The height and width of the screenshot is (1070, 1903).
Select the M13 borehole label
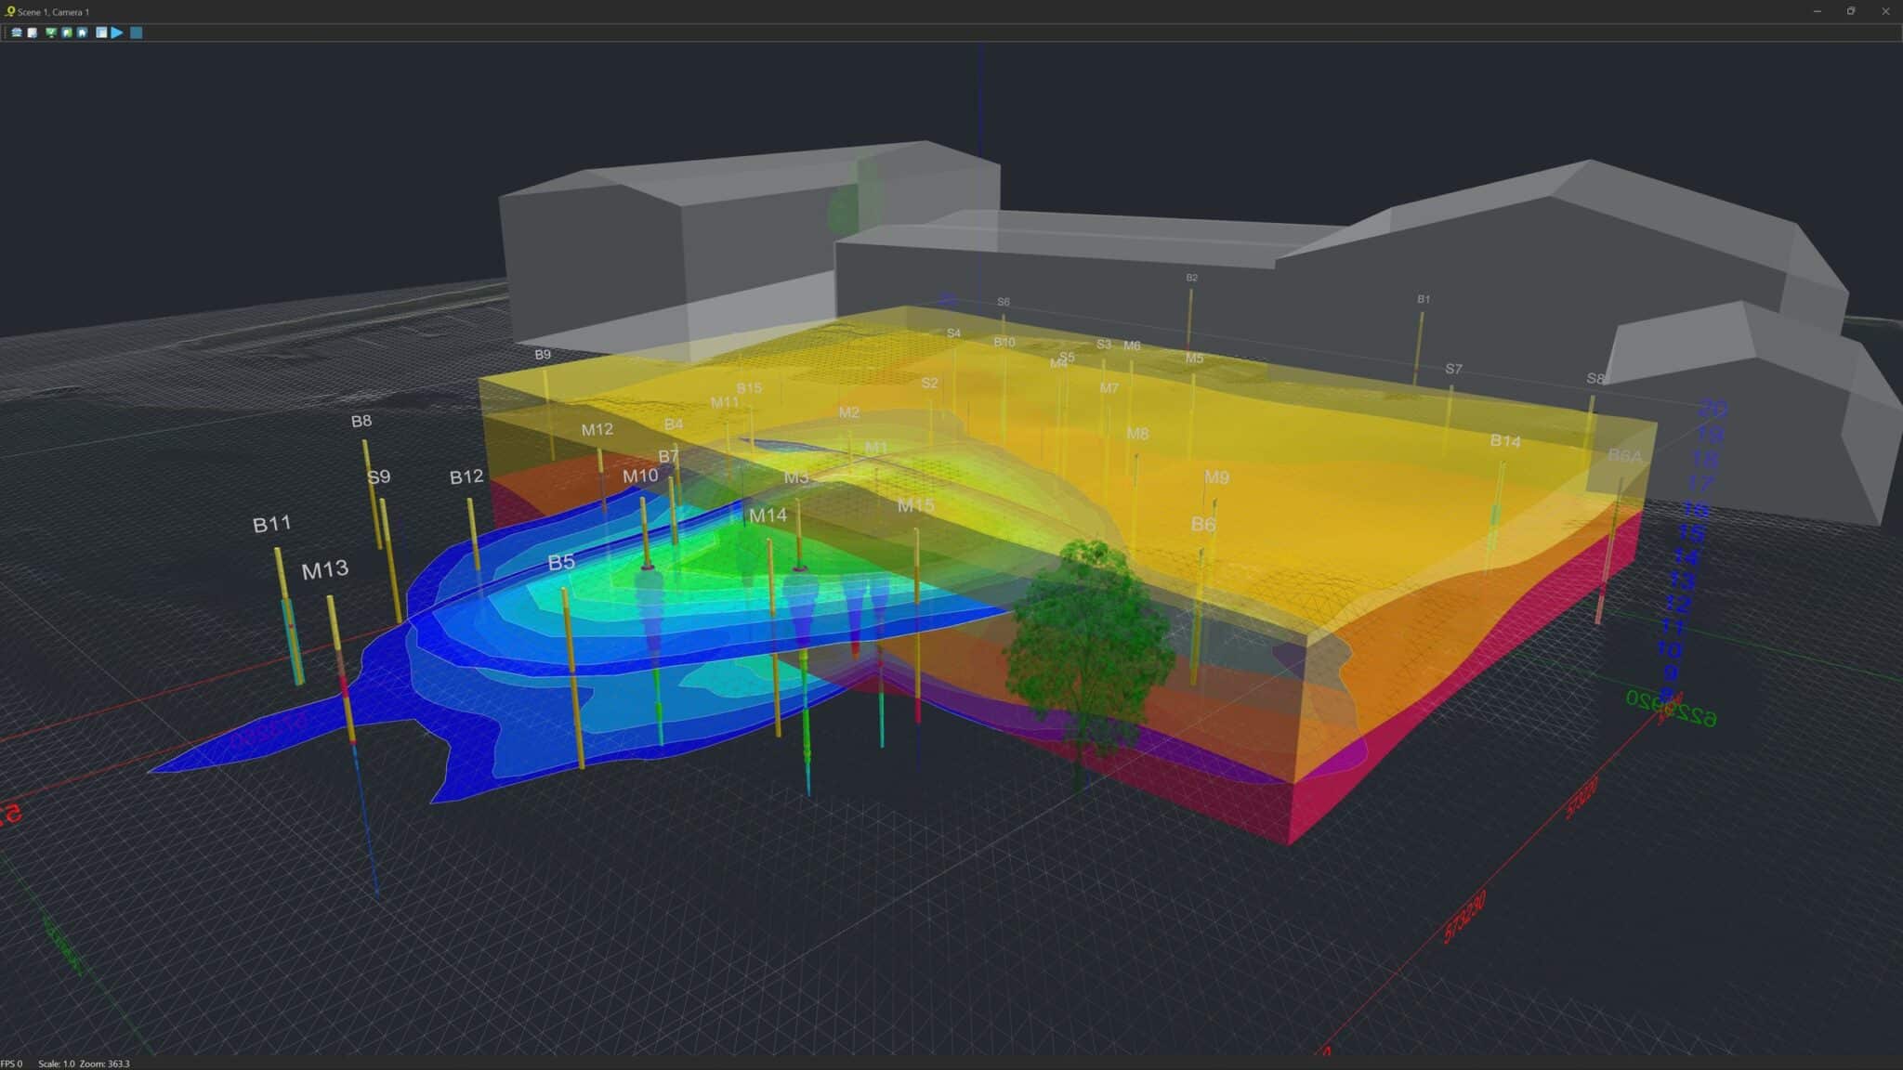pos(324,569)
